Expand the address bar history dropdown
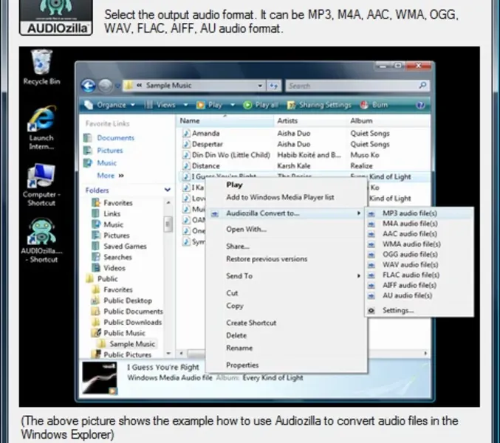500x443 pixels. 260,86
